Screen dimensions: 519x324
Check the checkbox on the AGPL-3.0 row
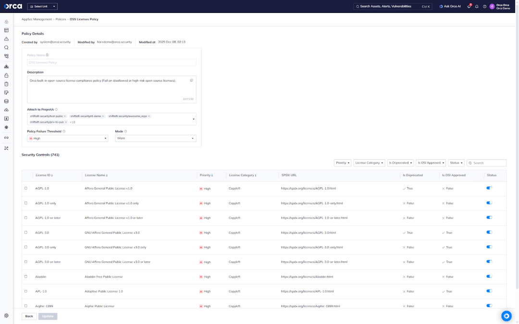click(26, 232)
